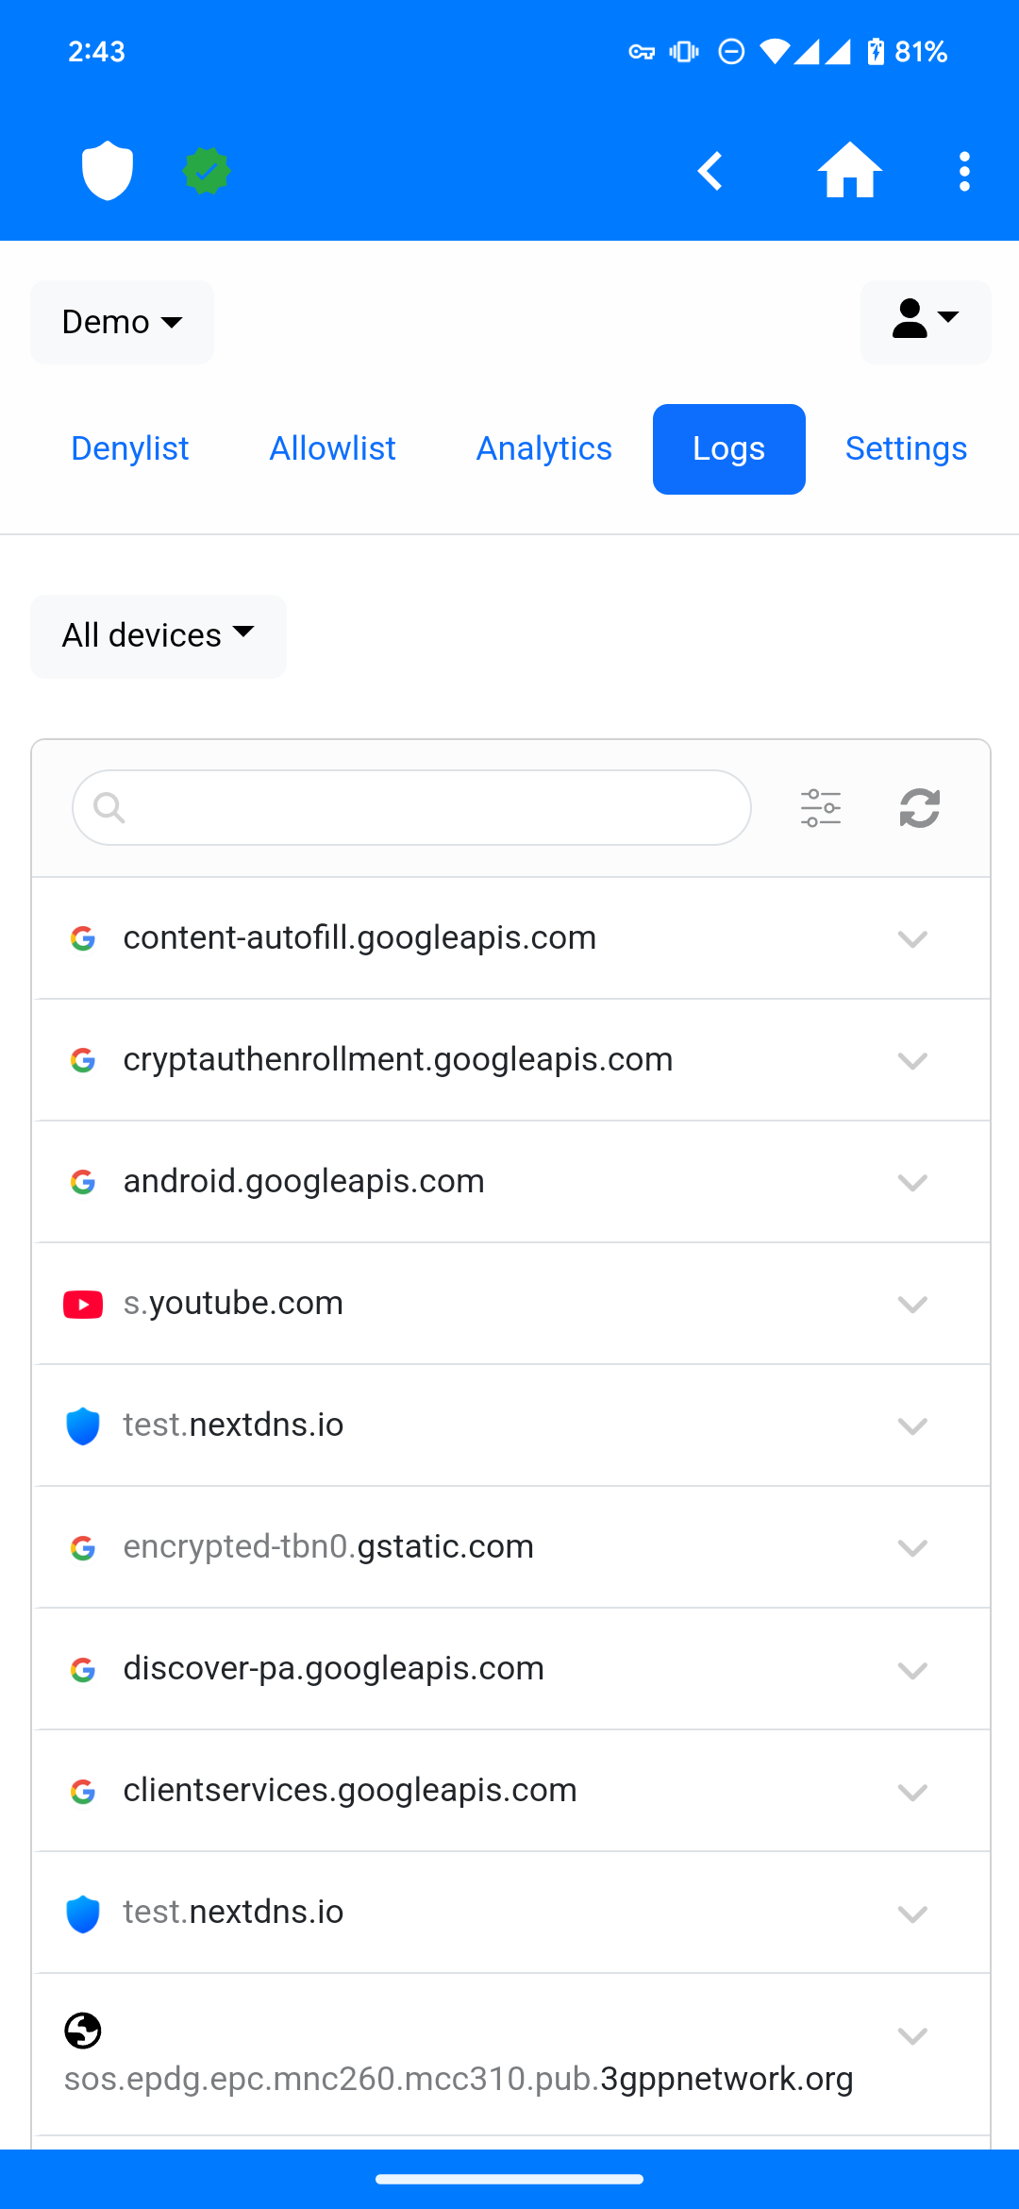Tap the white shield NextDNS icon
The height and width of the screenshot is (2209, 1019).
click(107, 171)
